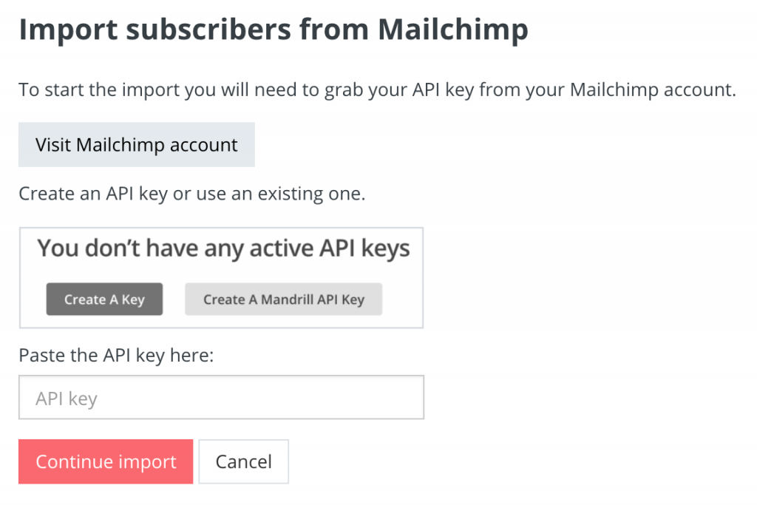757x505 pixels.
Task: Click the active API keys notice panel
Action: click(221, 277)
